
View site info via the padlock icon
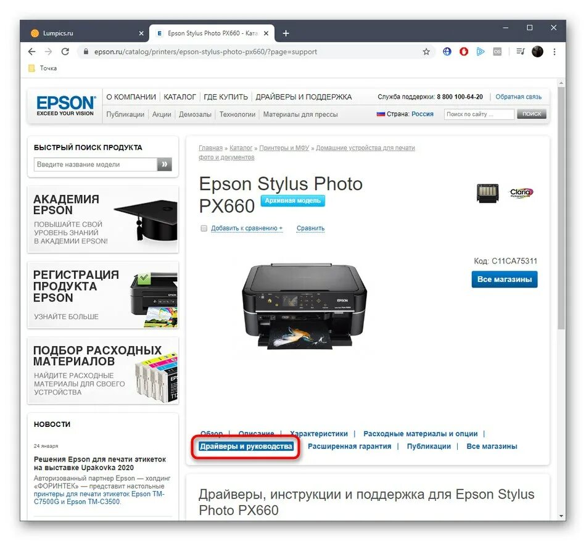pos(86,52)
